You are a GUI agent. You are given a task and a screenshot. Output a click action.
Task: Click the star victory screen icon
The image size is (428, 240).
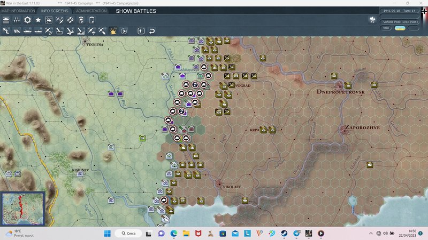pyautogui.click(x=38, y=20)
